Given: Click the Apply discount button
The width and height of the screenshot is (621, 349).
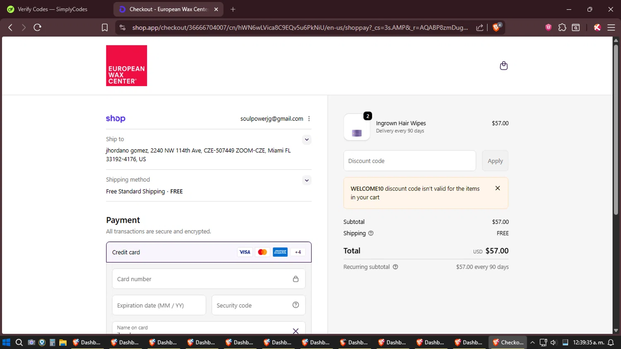Looking at the screenshot, I should (495, 161).
